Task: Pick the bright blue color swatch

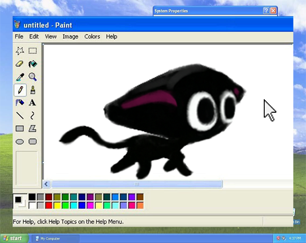Action: (82, 205)
